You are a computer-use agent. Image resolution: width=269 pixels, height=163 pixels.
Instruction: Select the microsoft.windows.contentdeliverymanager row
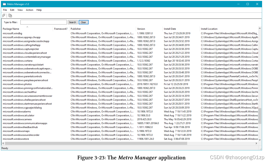point(130,57)
